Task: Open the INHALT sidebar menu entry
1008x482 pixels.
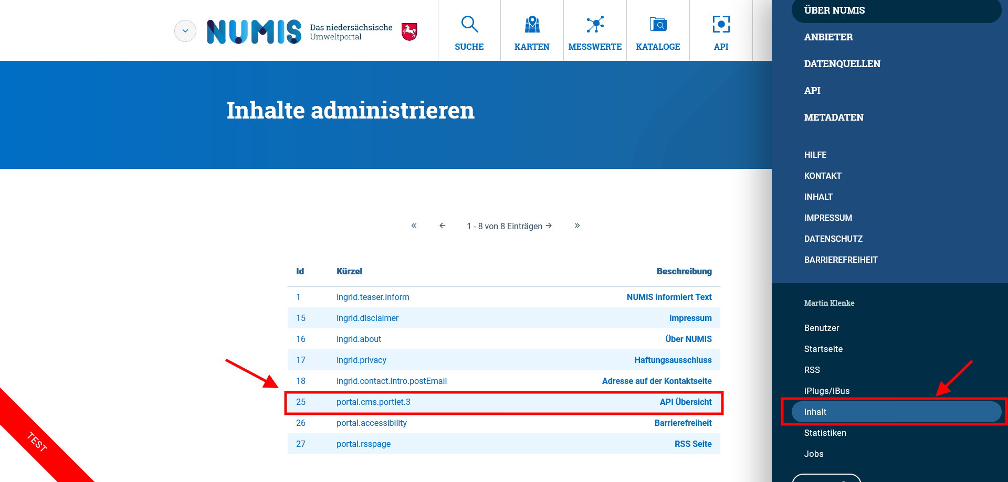Action: (x=818, y=197)
